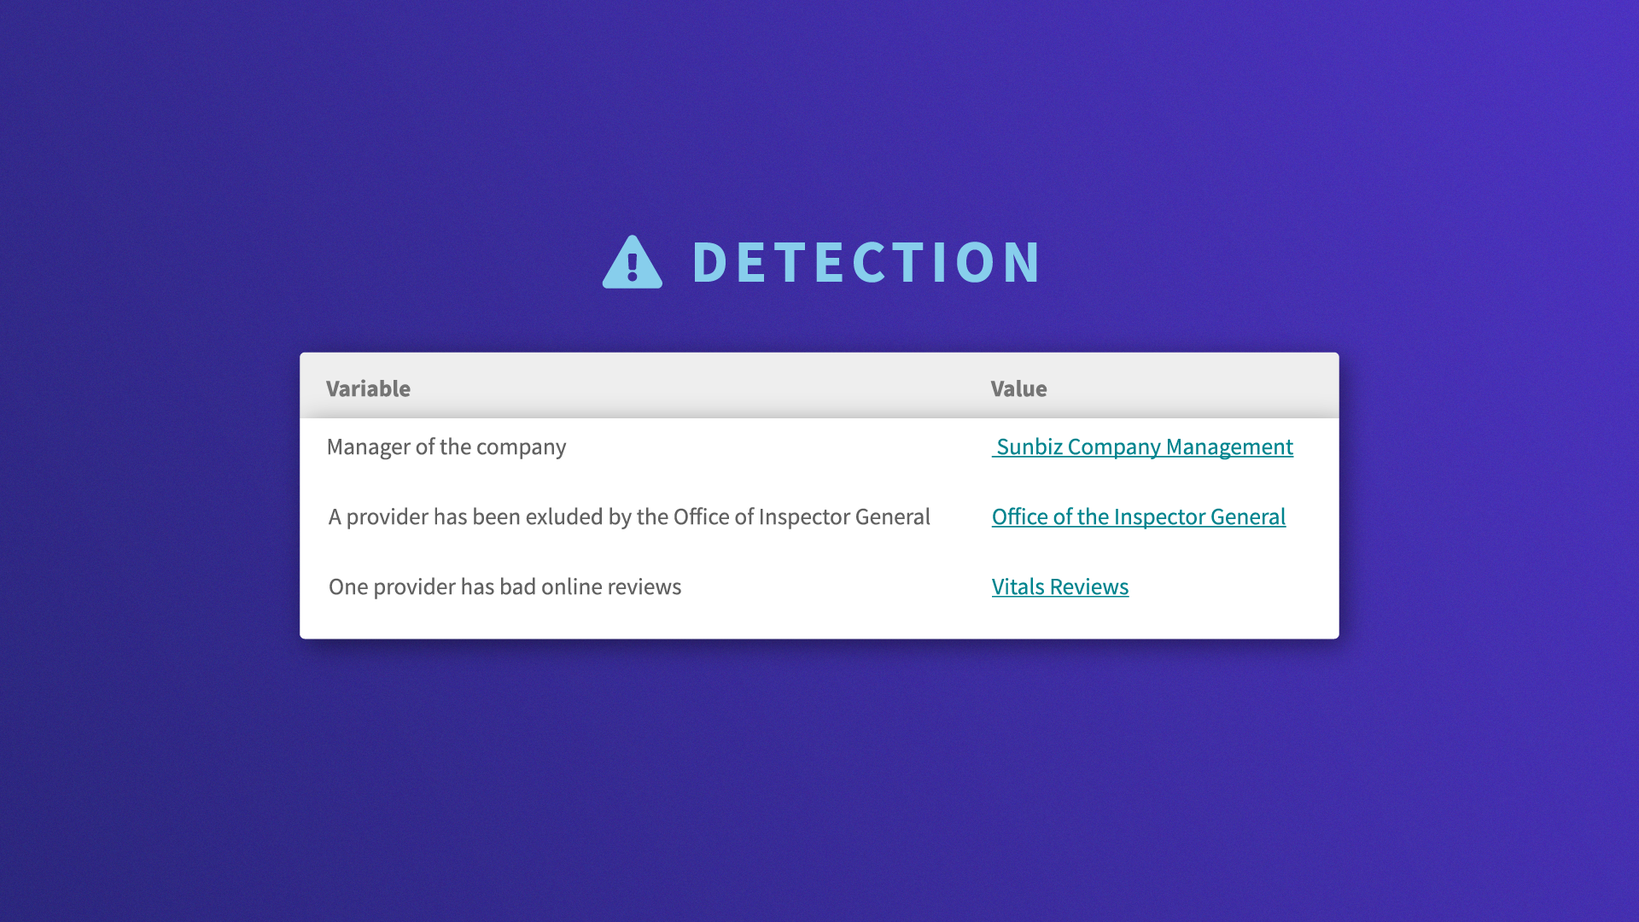Open the Office of the Inspector General link
The image size is (1639, 922).
(x=1138, y=517)
